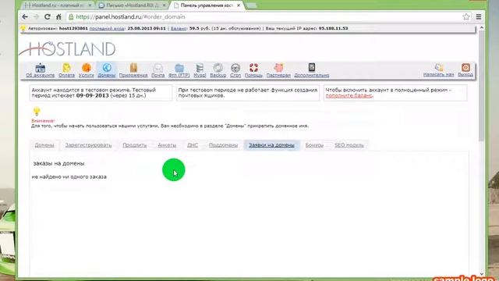Switch to the 'Поддомены' tab

(x=224, y=145)
